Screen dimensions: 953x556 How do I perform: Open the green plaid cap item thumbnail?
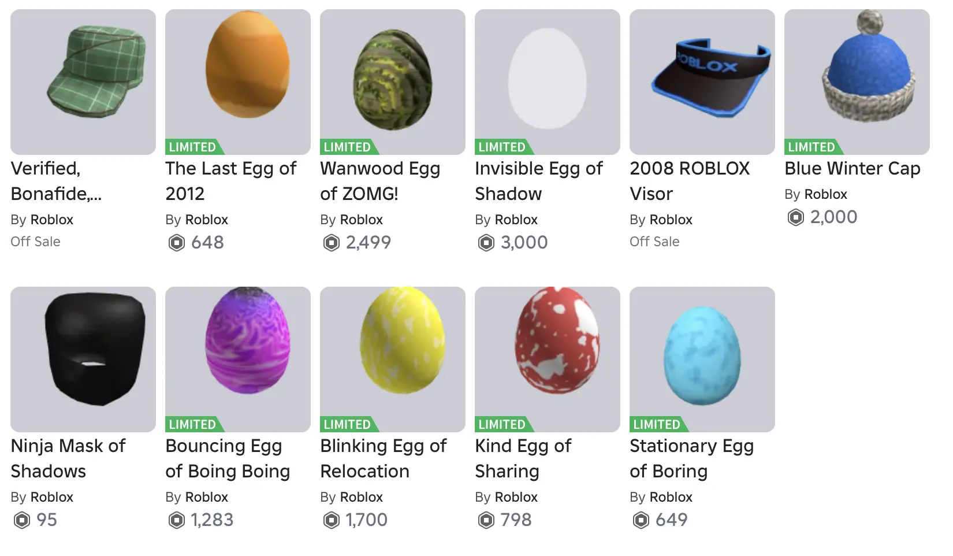tap(83, 82)
